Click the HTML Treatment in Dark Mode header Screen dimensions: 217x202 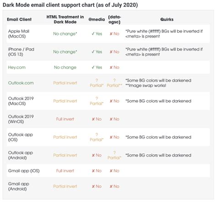click(x=65, y=19)
